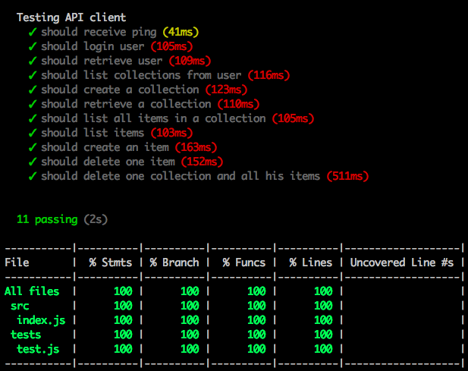The image size is (468, 371).
Task: Click the % Lines value for test.js
Action: coord(323,348)
